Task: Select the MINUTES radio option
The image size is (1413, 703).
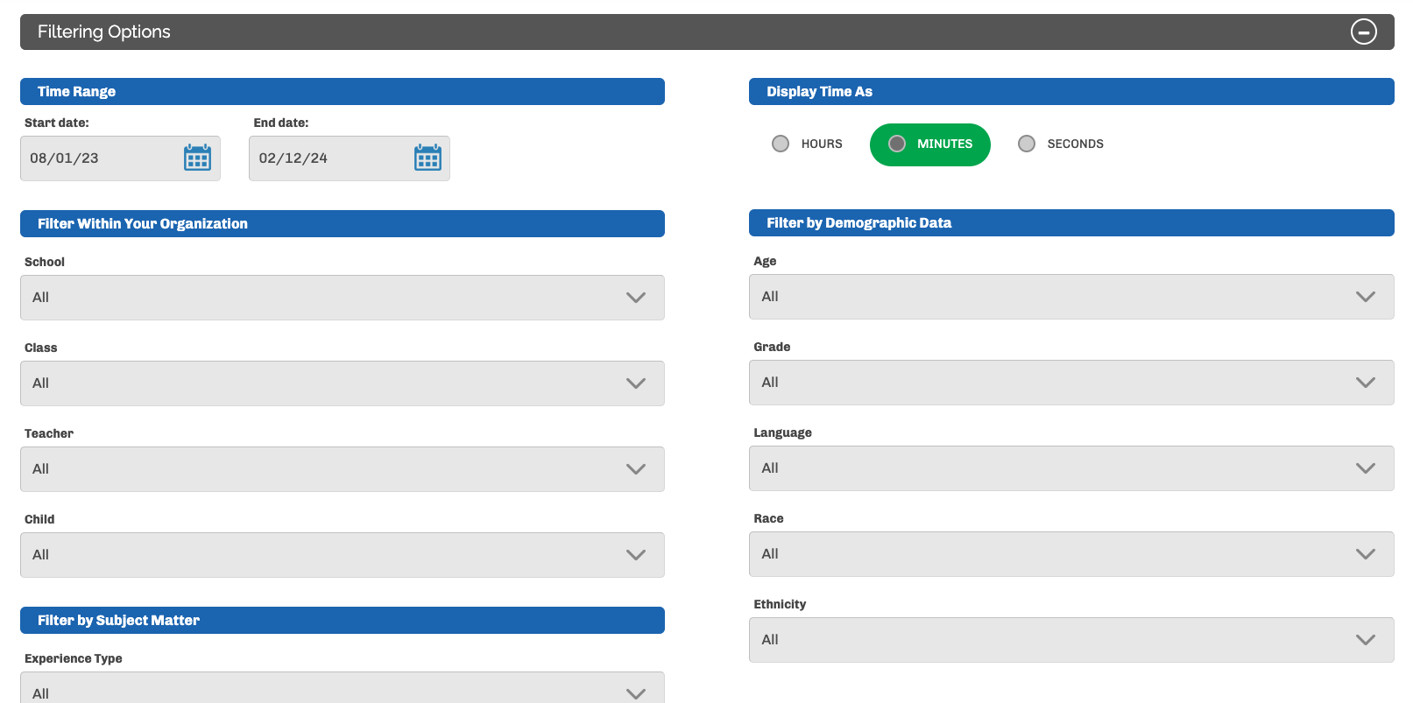Action: [929, 144]
